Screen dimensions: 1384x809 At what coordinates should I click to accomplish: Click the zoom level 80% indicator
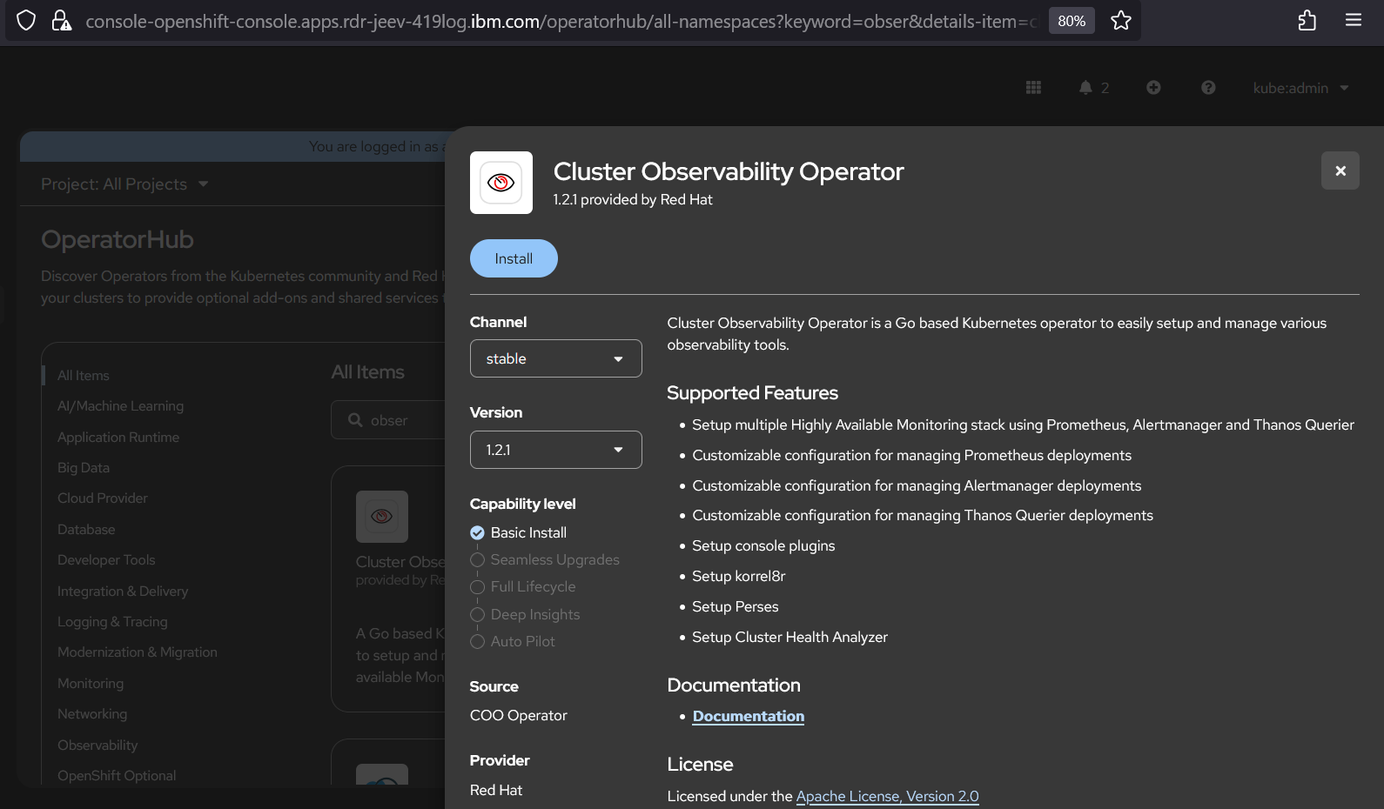pyautogui.click(x=1072, y=21)
